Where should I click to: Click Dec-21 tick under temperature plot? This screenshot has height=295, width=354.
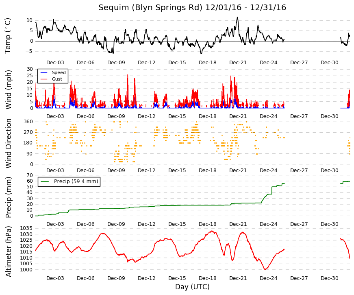[238, 63]
